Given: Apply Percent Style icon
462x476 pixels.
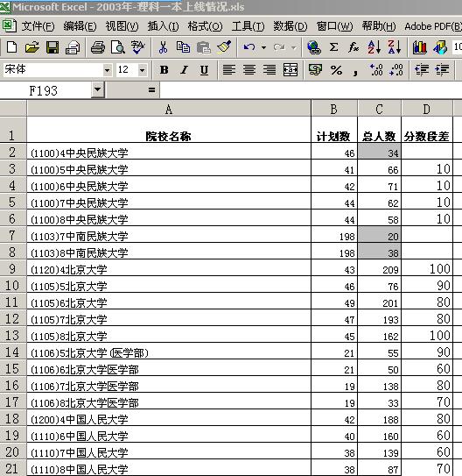Looking at the screenshot, I should (336, 70).
